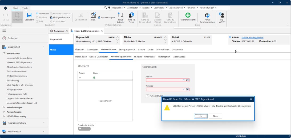Switch to the Tools ribbon tab
Screen dimensions: 291x138
(25, 8)
